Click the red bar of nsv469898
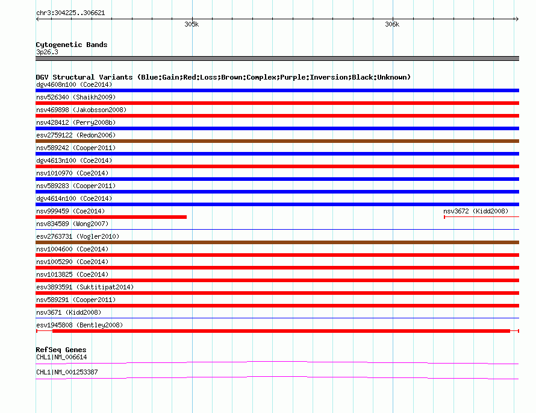This screenshot has height=413, width=536. [277, 116]
